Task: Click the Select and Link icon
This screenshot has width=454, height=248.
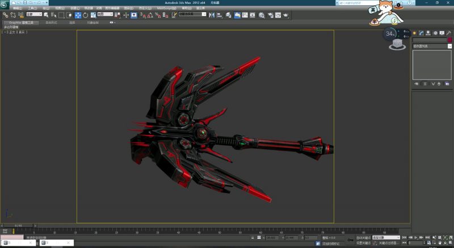Action: 5,15
